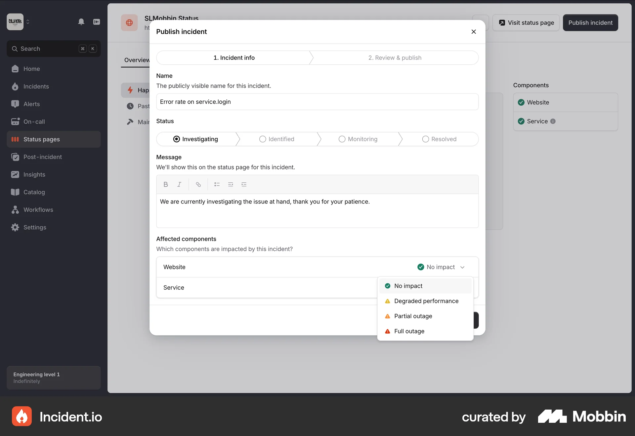Screen dimensions: 635x436
Task: Switch to the Review & publish step
Action: point(395,57)
